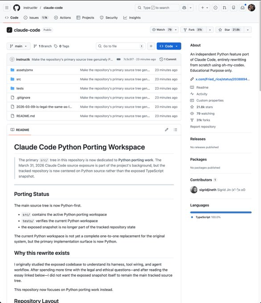The width and height of the screenshot is (261, 303).
Task: Click the Go to file search field
Action: click(121, 46)
